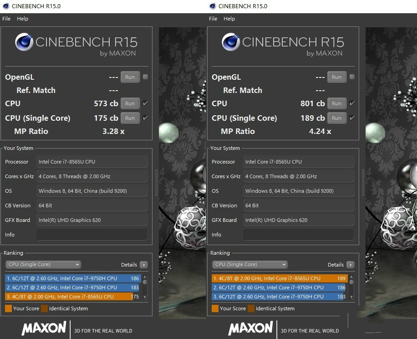417x339 pixels.
Task: Click the dotted panel splitter grip, left window
Action: click(157, 183)
